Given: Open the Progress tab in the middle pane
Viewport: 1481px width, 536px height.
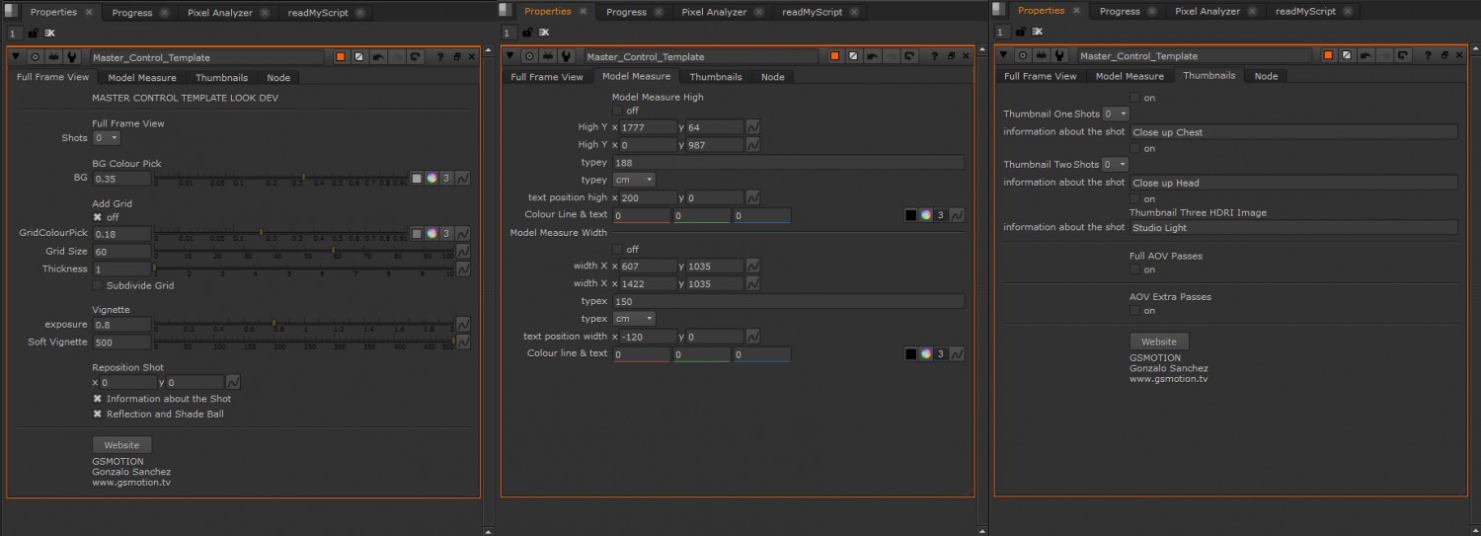Looking at the screenshot, I should coord(626,12).
